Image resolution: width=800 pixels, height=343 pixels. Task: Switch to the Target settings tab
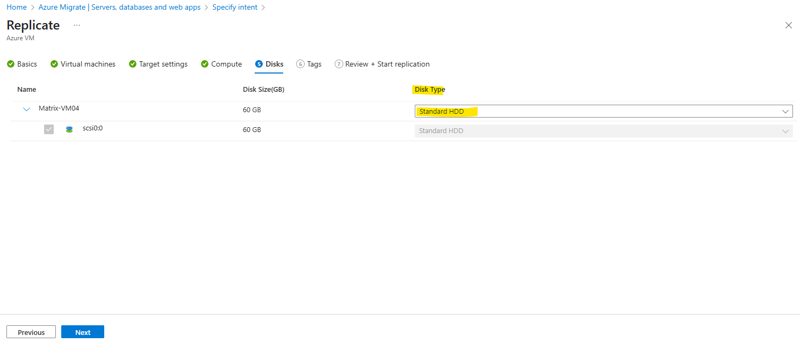pyautogui.click(x=158, y=64)
